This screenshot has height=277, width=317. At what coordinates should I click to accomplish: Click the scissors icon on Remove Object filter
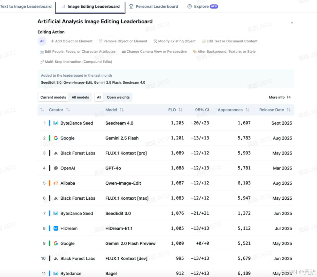coord(100,41)
